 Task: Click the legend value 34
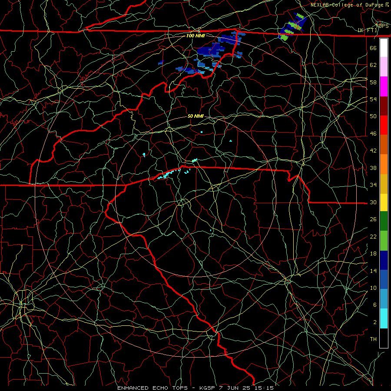[x=373, y=185]
